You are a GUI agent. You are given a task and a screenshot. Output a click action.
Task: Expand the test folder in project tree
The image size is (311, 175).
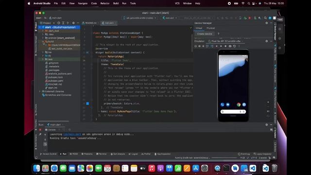tap(43, 59)
